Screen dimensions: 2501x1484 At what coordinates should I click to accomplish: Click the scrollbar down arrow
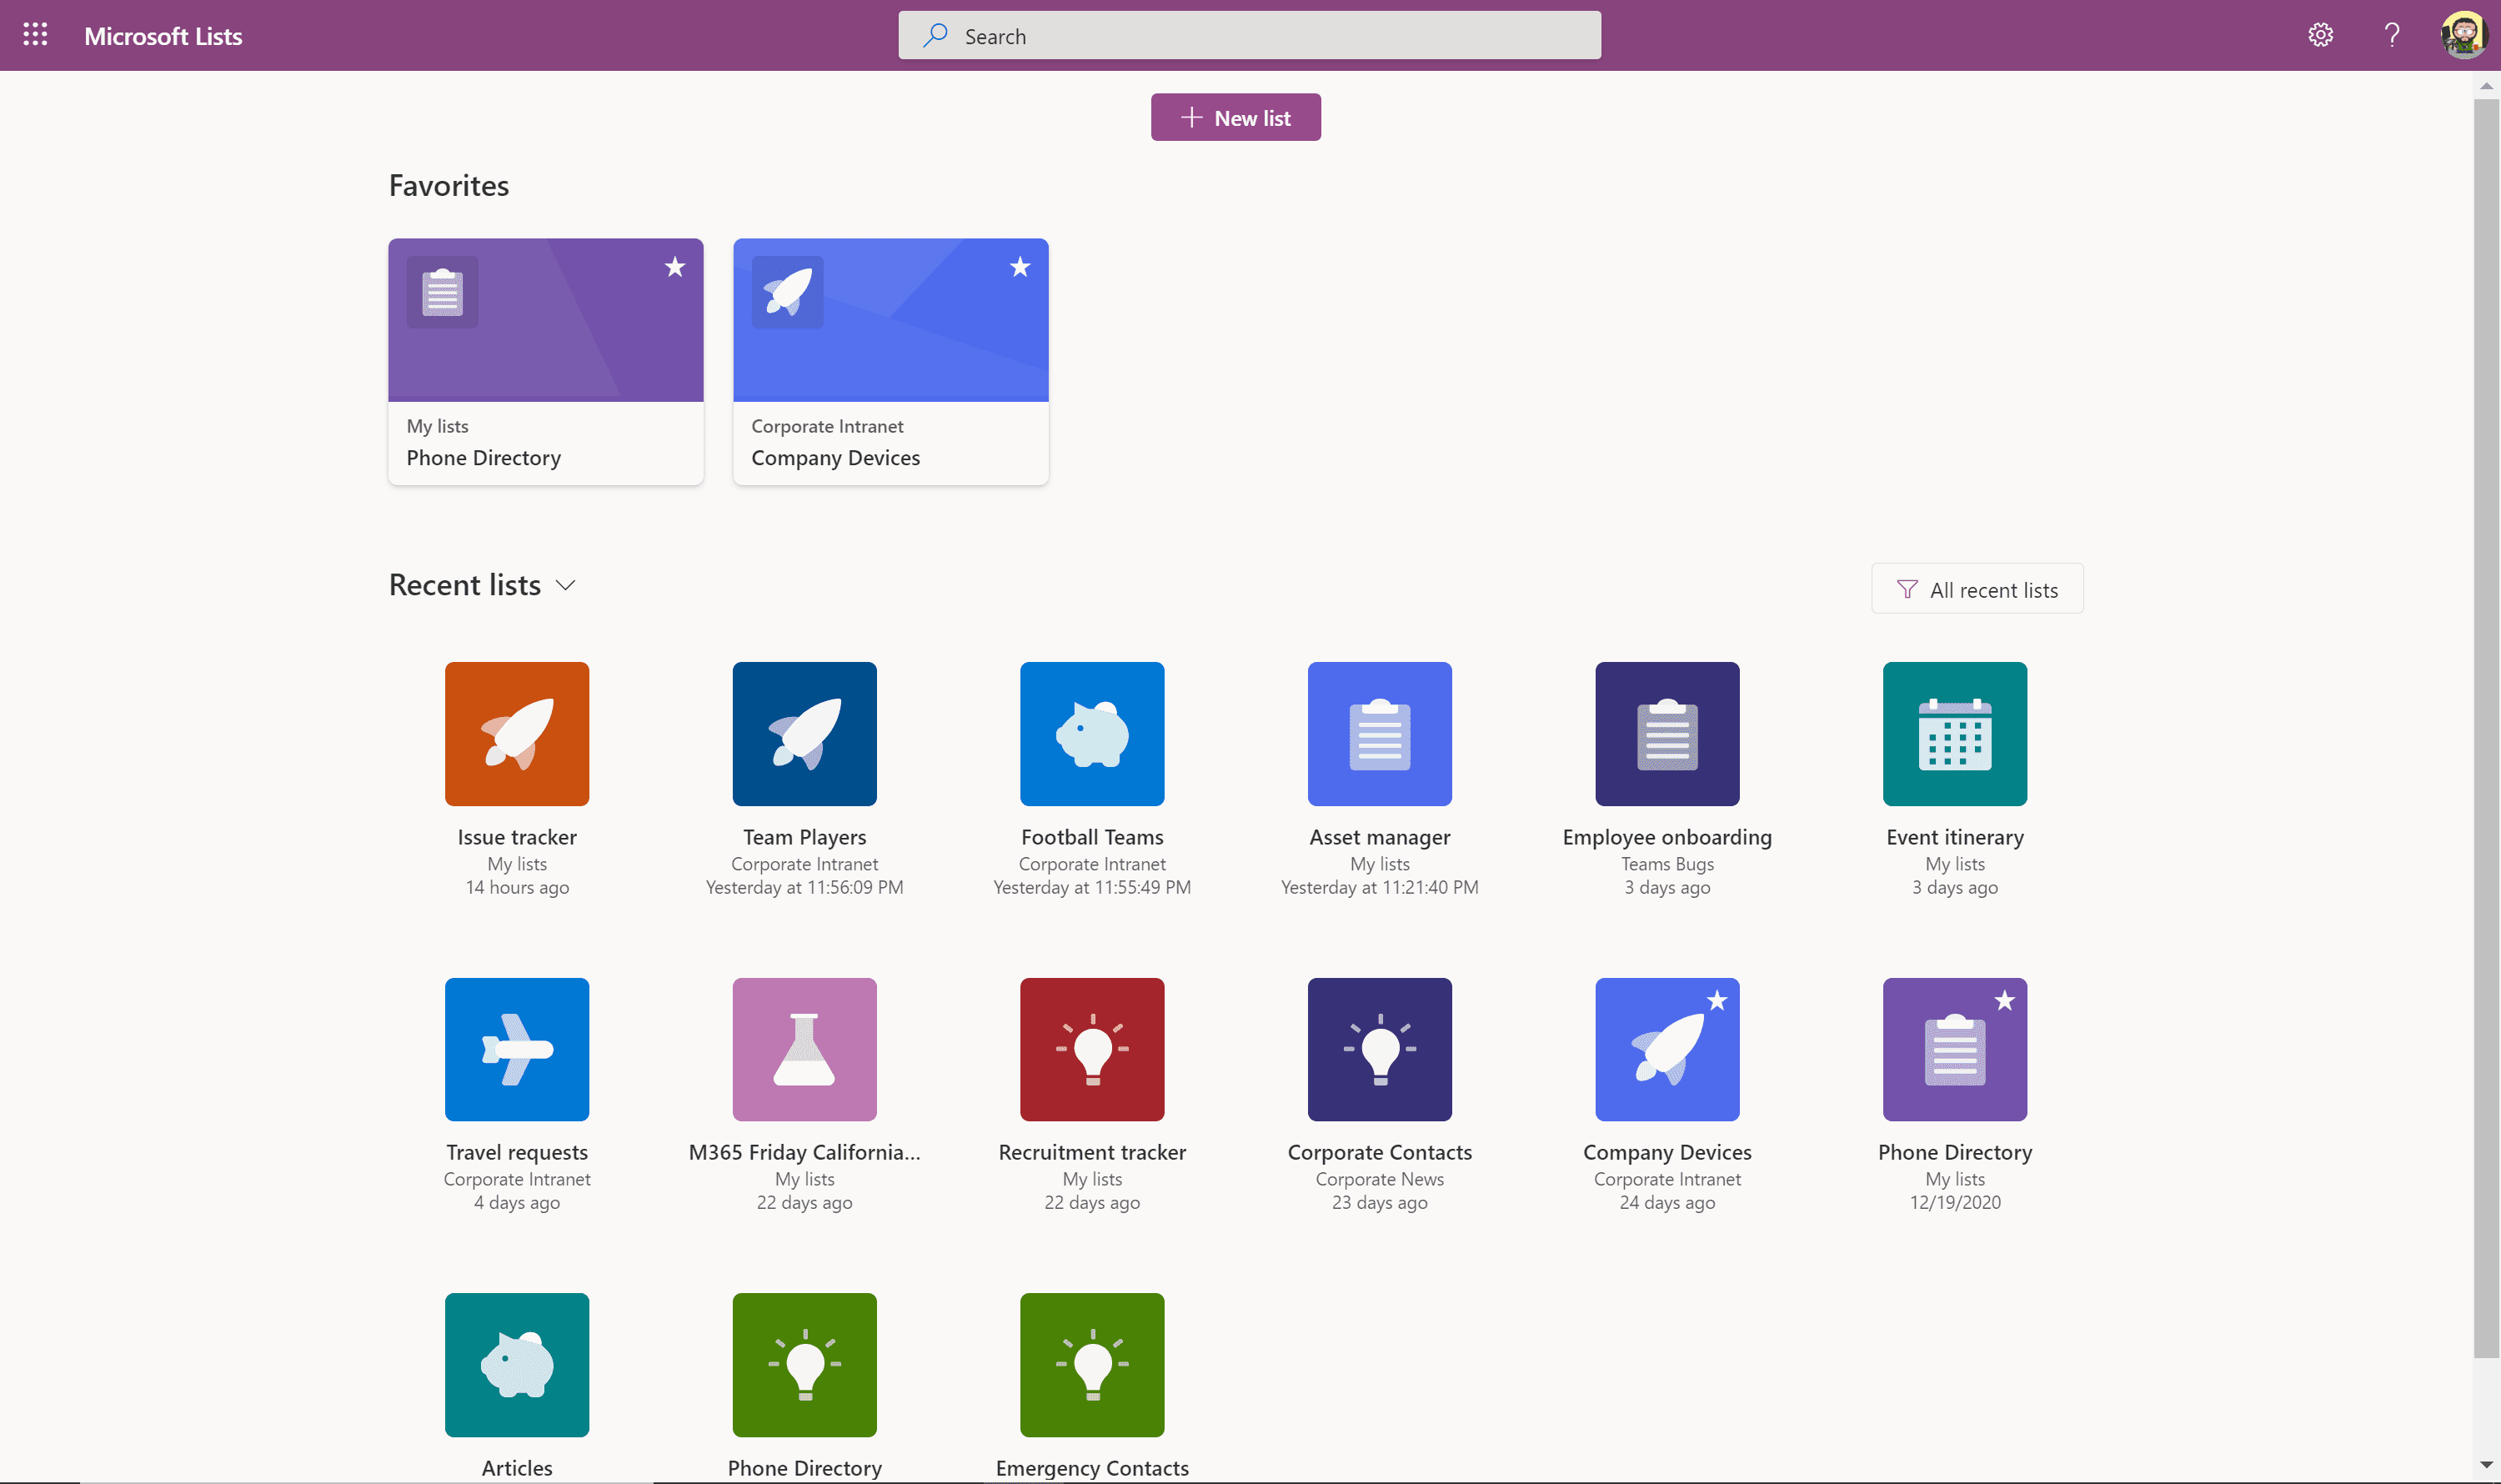tap(2487, 1465)
